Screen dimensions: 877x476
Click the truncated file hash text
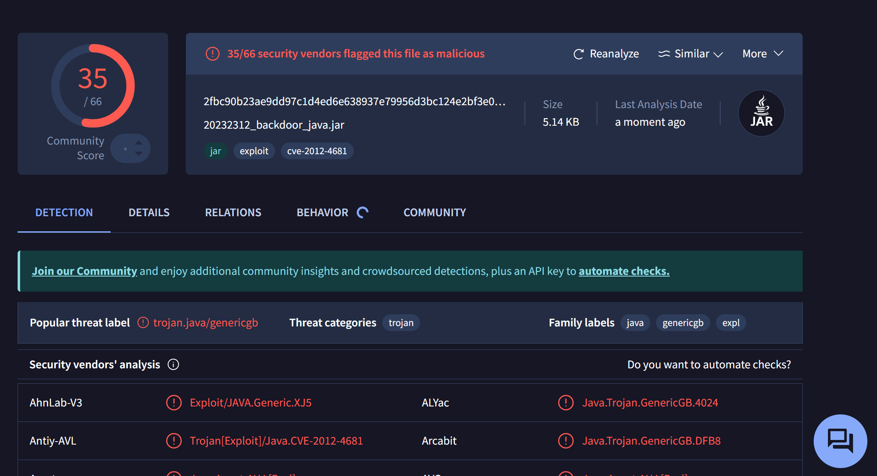(354, 101)
